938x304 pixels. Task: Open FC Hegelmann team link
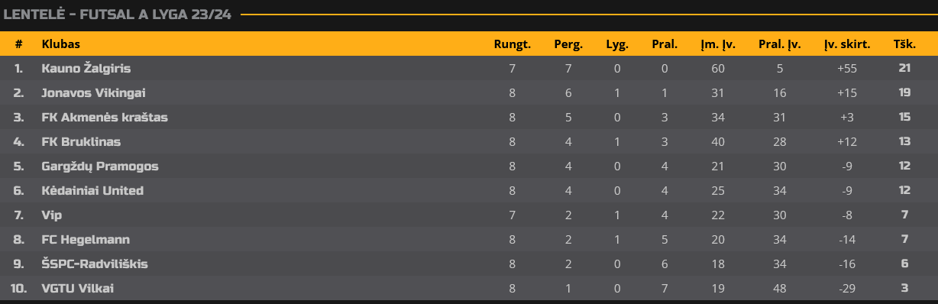point(86,239)
